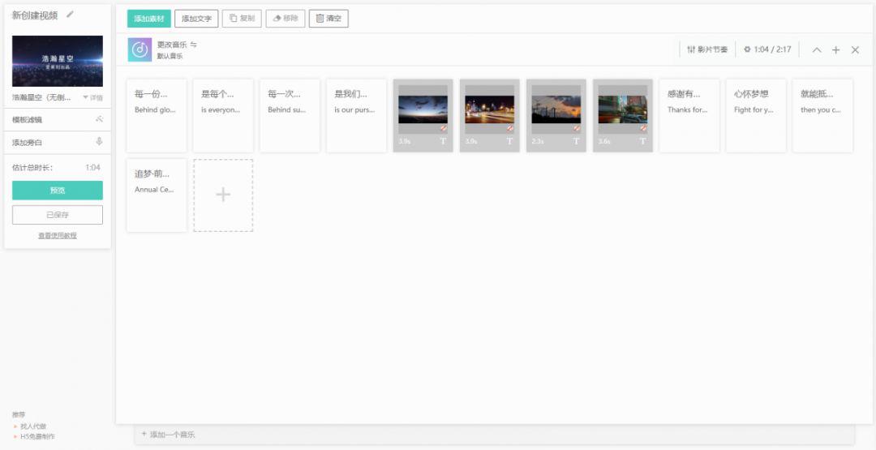Select the night city street clip thumbnail

489,110
